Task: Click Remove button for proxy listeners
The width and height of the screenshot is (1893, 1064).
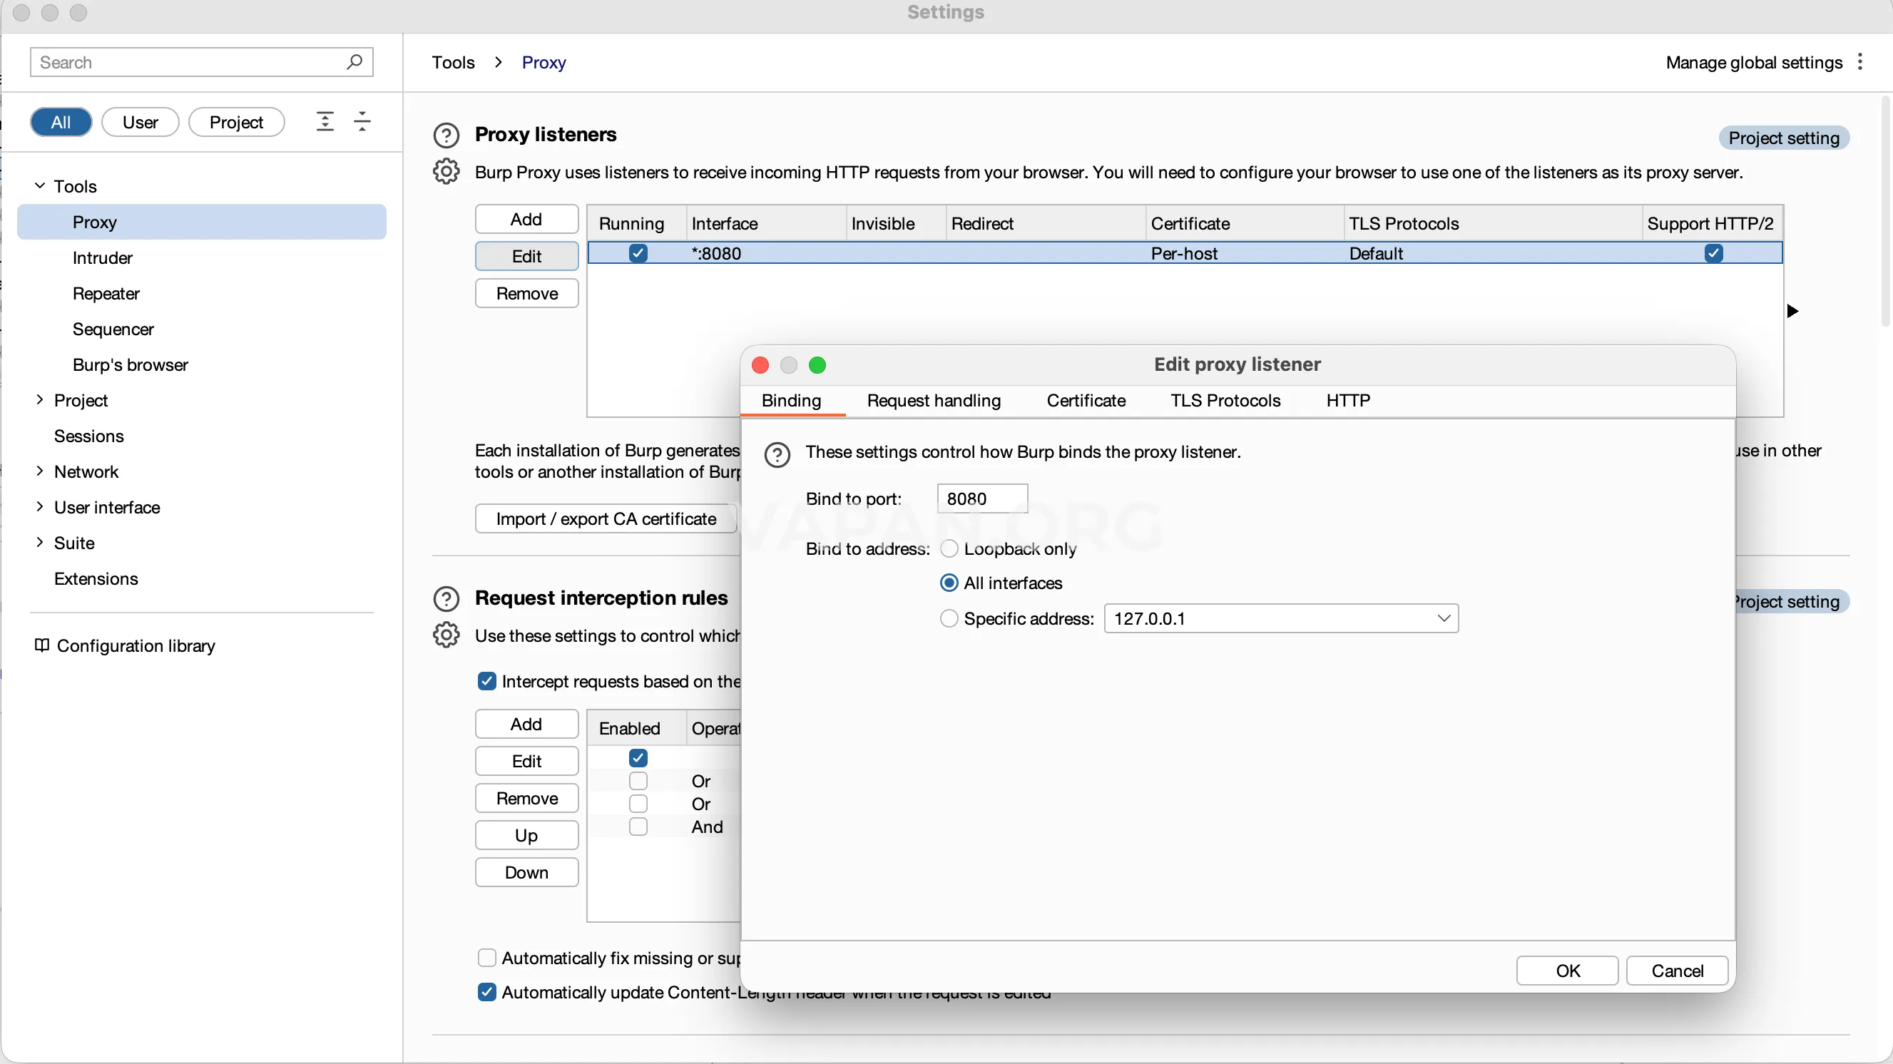Action: click(526, 293)
